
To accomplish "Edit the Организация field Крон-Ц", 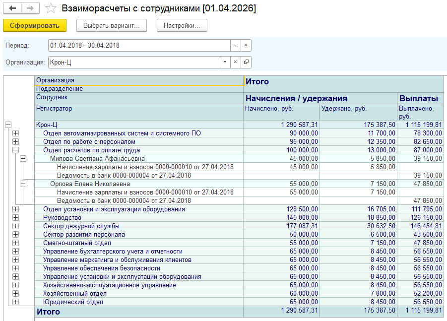I will coord(134,62).
